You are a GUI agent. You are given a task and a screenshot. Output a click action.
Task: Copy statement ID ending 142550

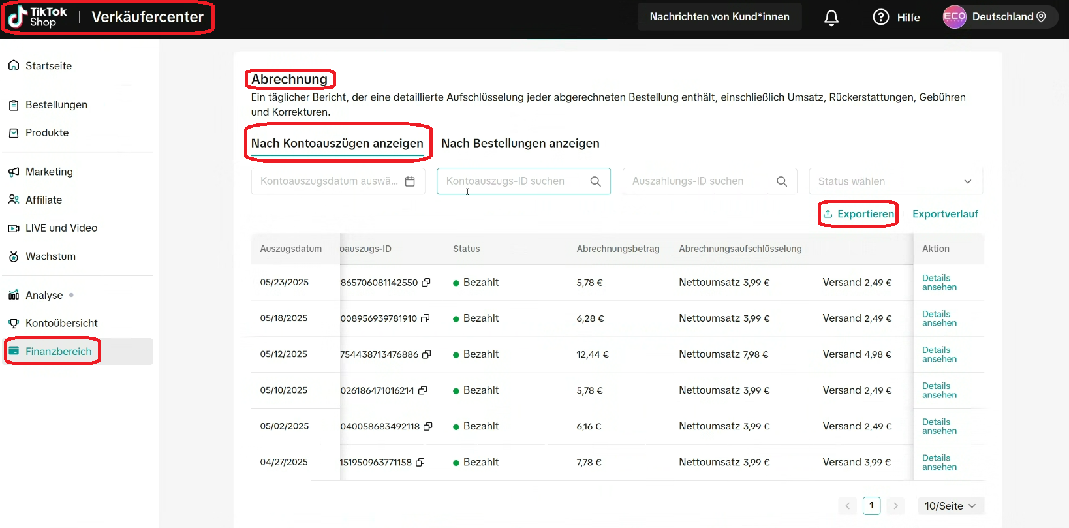pyautogui.click(x=426, y=283)
